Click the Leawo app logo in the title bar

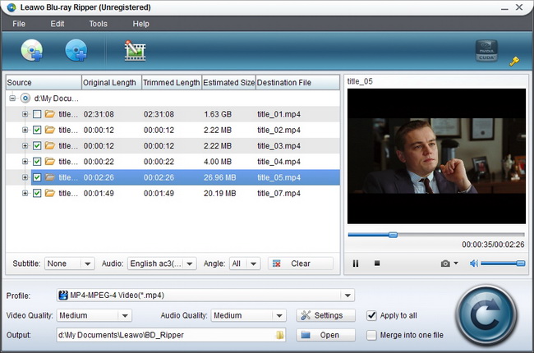pyautogui.click(x=12, y=7)
